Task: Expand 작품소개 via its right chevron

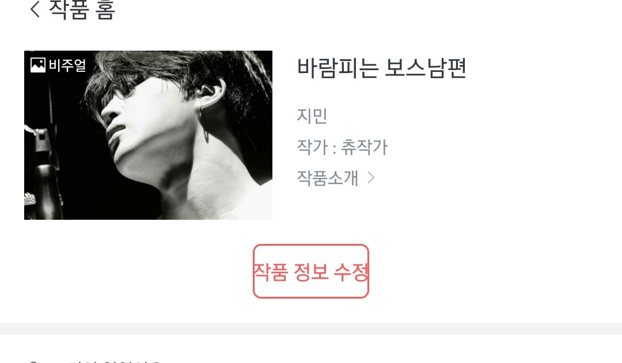Action: click(x=371, y=178)
